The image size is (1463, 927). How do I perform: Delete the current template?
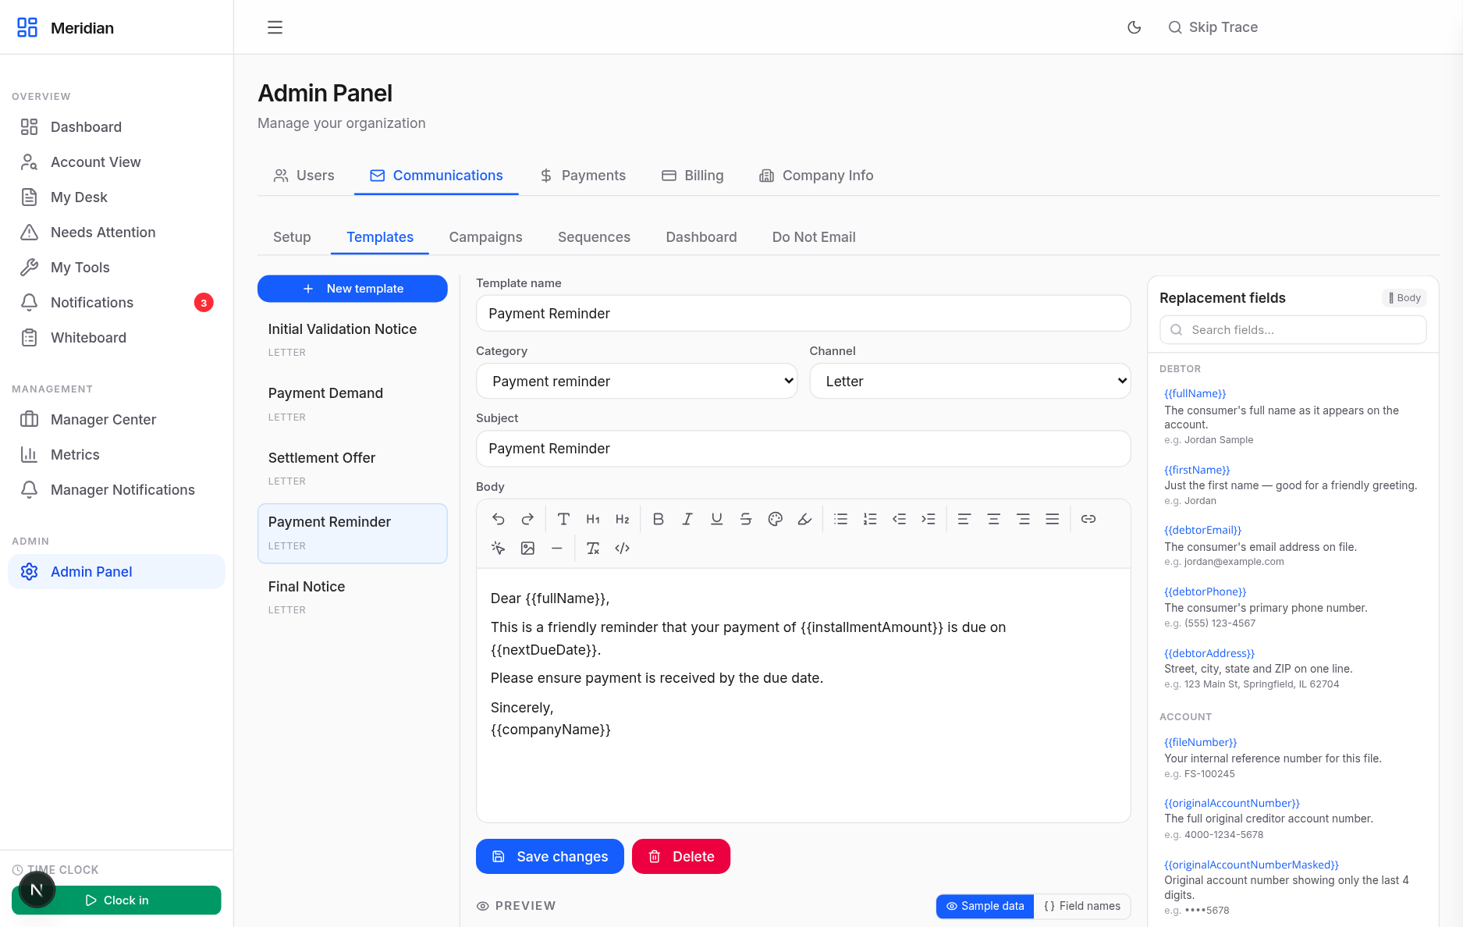click(681, 857)
